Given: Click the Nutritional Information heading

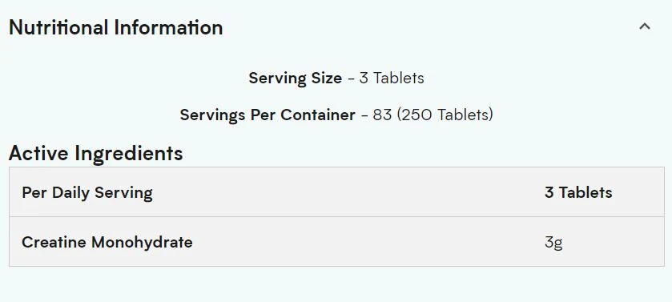Looking at the screenshot, I should pos(115,27).
